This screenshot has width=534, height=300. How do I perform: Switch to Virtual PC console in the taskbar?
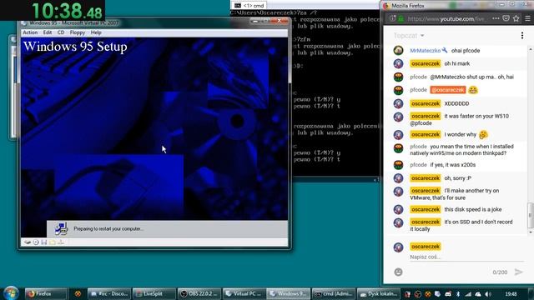(x=244, y=293)
